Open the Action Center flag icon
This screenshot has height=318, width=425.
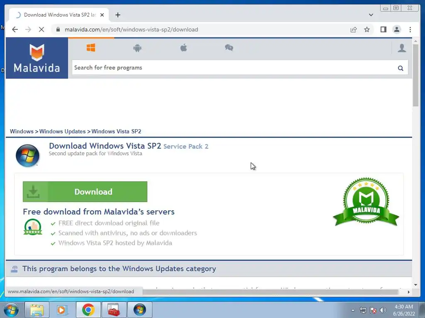point(373,310)
